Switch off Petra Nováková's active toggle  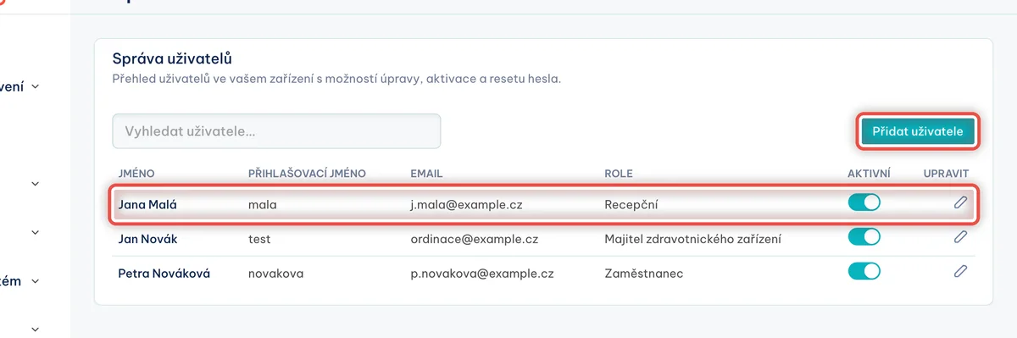click(864, 272)
